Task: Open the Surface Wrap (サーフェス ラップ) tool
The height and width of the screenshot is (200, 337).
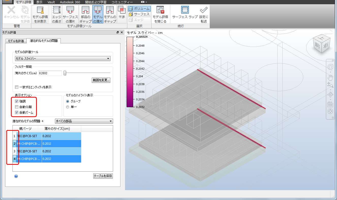Action: (185, 13)
